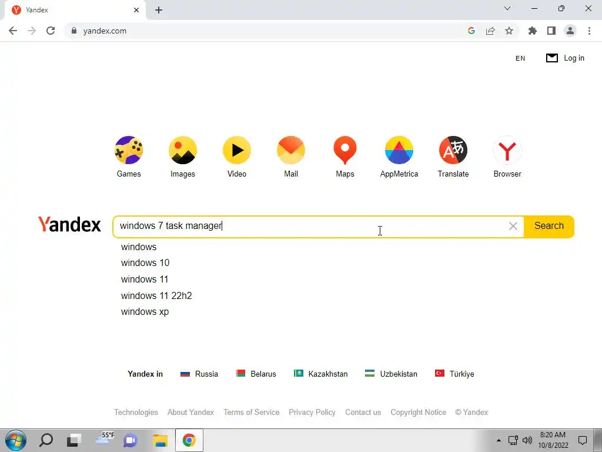
Task: Go back with the browser back arrow
Action: (x=13, y=31)
